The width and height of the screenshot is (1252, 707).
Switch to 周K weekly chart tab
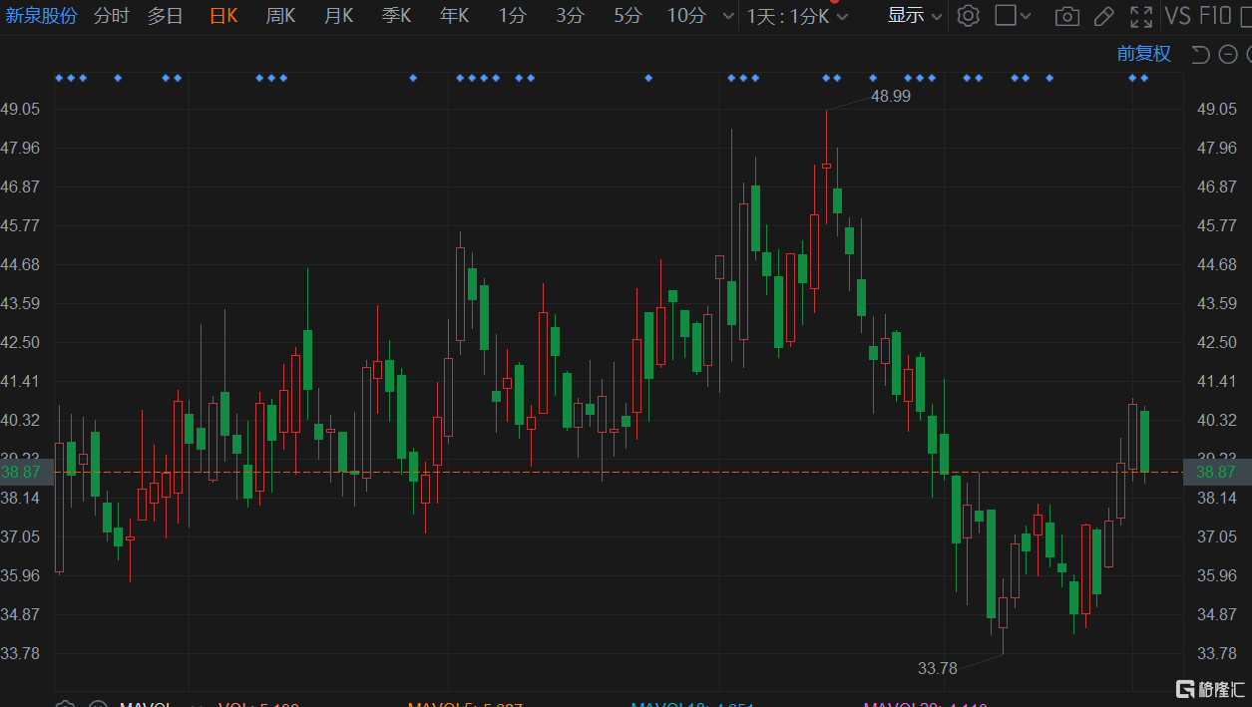point(280,16)
